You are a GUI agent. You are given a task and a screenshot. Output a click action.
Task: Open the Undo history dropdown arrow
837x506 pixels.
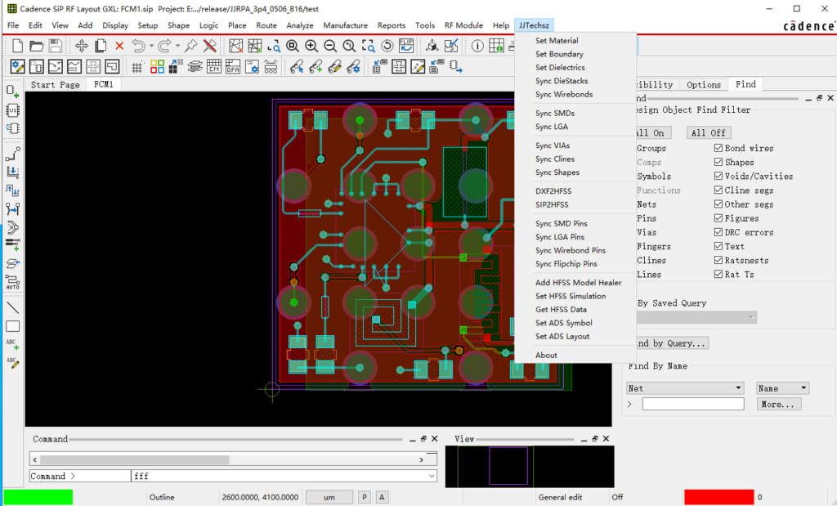coord(151,46)
